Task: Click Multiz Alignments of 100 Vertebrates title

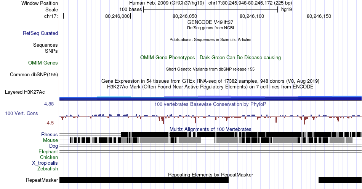Action: pos(210,129)
